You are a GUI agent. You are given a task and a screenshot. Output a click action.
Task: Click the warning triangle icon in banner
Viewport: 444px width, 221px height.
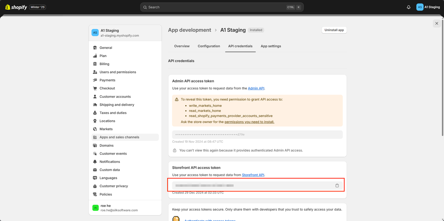click(177, 99)
